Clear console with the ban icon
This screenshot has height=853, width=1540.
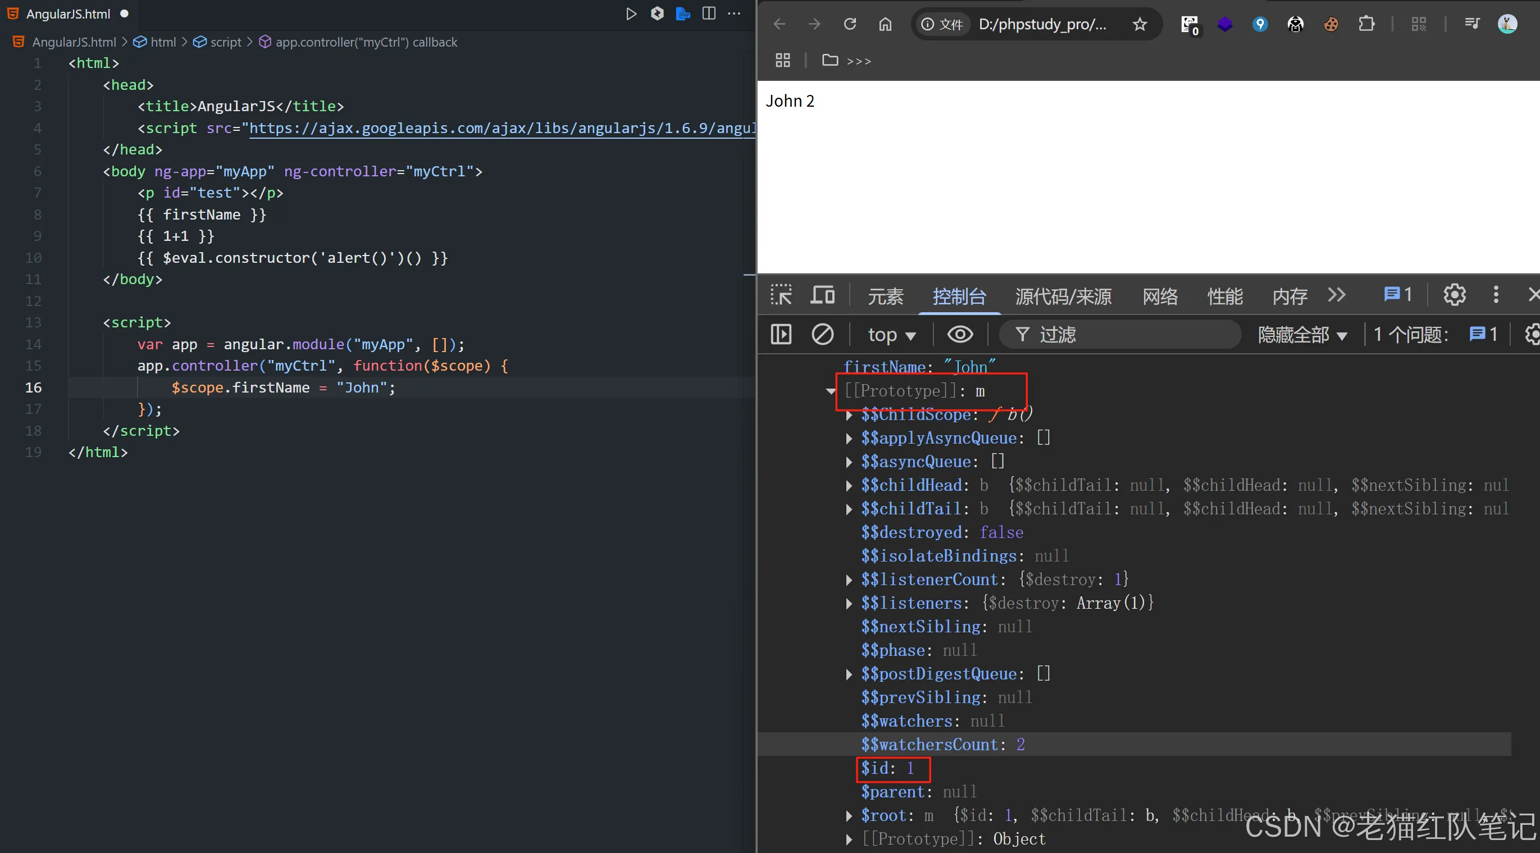click(822, 334)
